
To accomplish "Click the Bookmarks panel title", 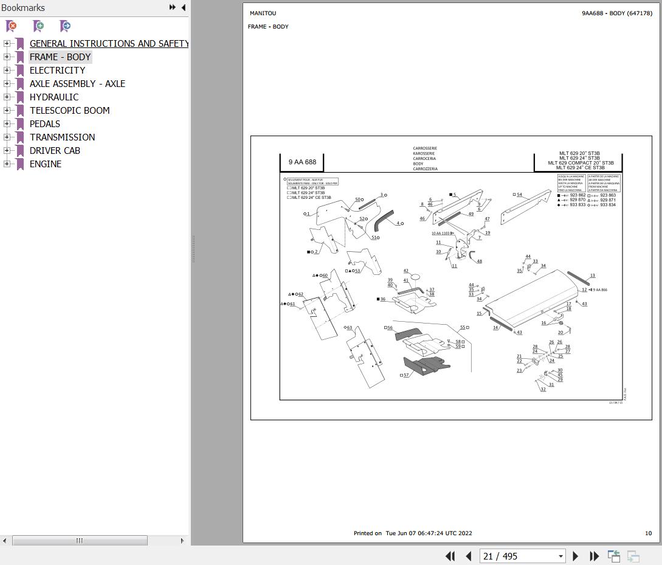I will [23, 7].
